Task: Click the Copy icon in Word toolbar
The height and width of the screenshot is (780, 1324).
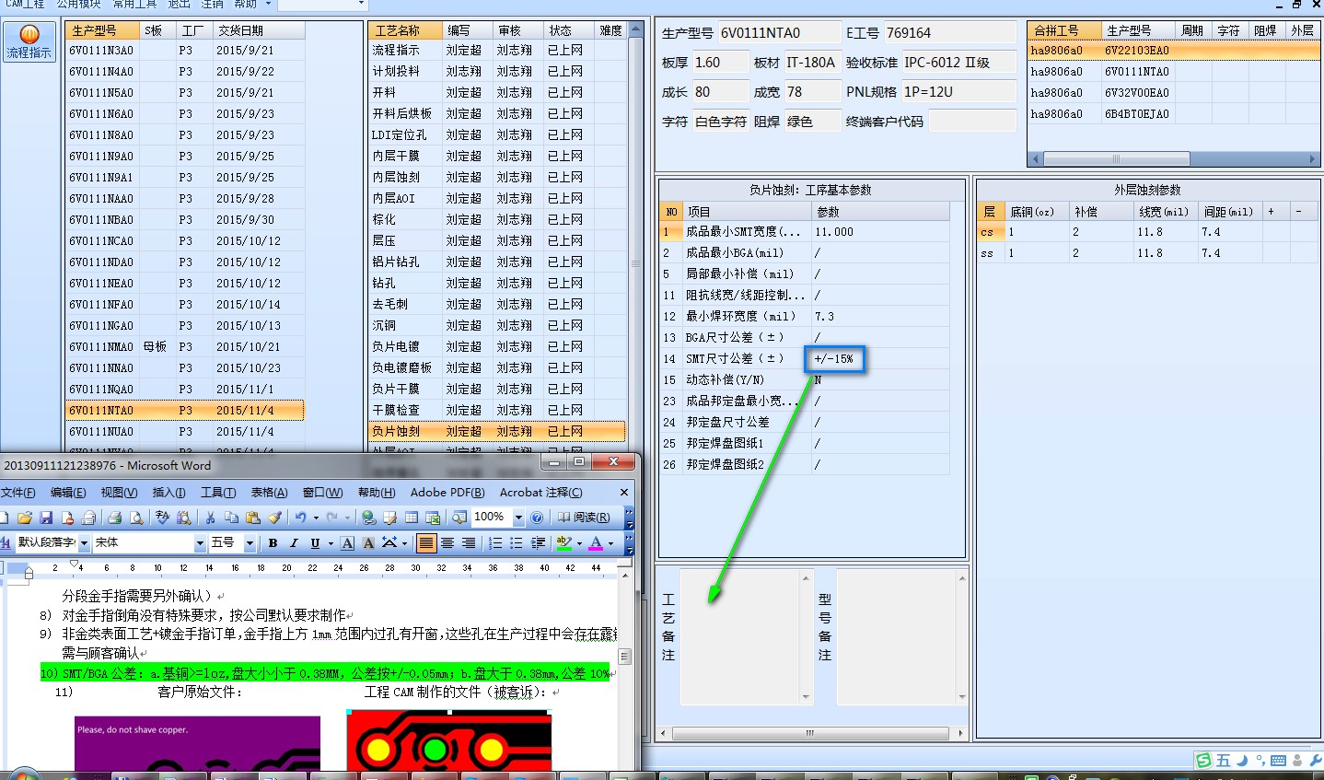Action: pos(231,518)
